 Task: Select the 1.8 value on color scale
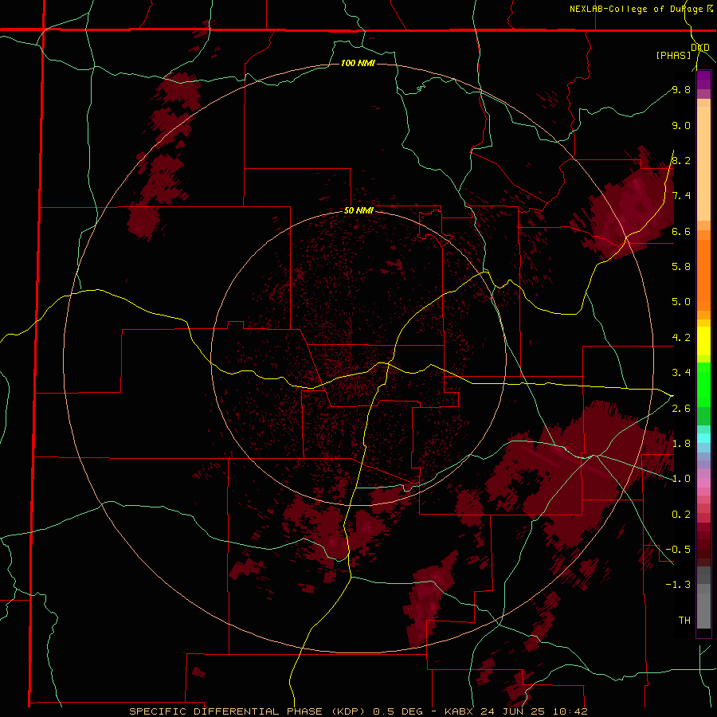pyautogui.click(x=681, y=443)
